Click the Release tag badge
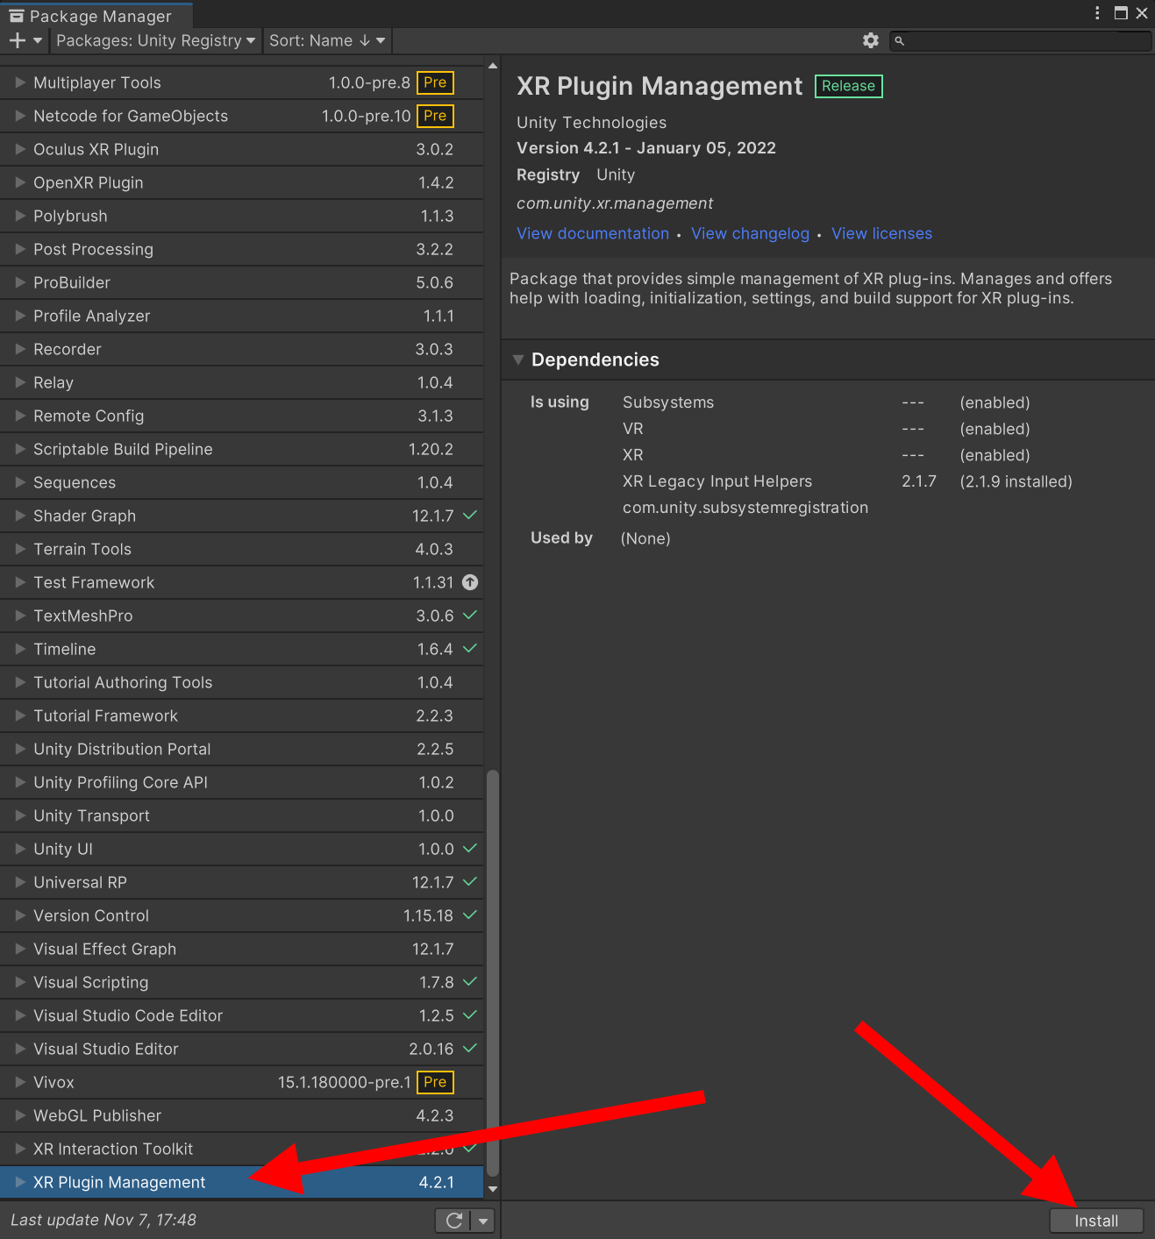The image size is (1155, 1239). 848,86
